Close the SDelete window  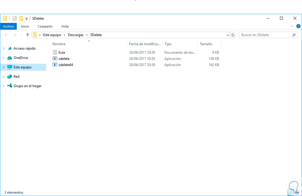(295, 18)
